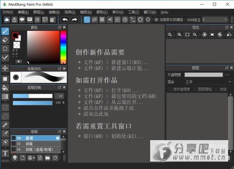This screenshot has width=234, height=169.
Task: Select the Eraser tool
Action: click(x=5, y=40)
